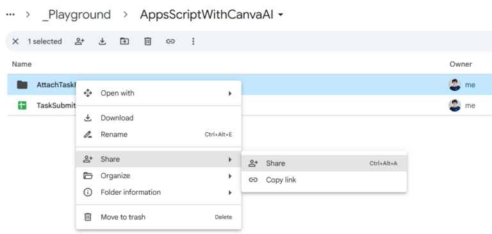Expand arrow beside Folder information
The height and width of the screenshot is (234, 492).
pos(230,192)
